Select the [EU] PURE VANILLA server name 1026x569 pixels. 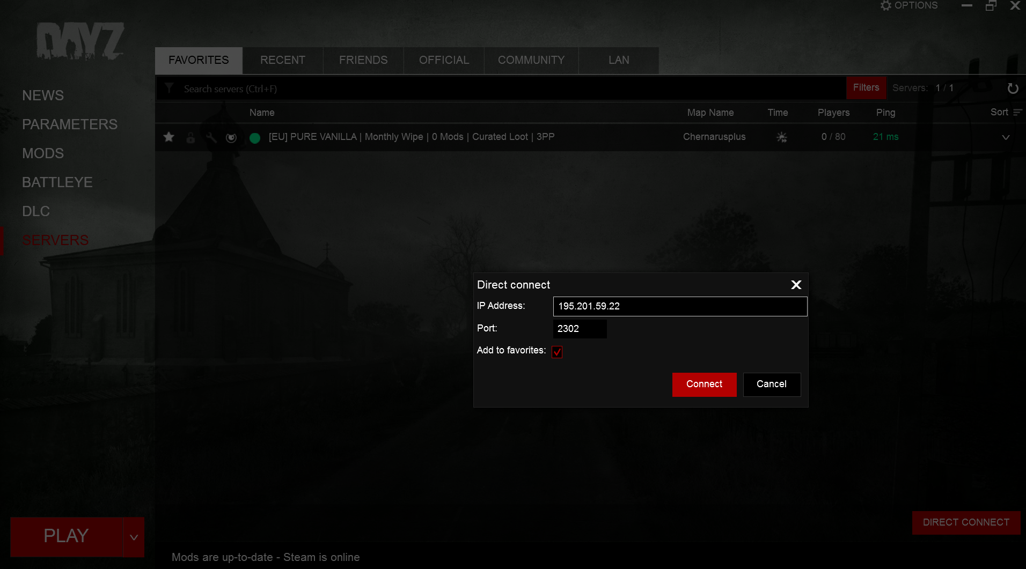(412, 137)
